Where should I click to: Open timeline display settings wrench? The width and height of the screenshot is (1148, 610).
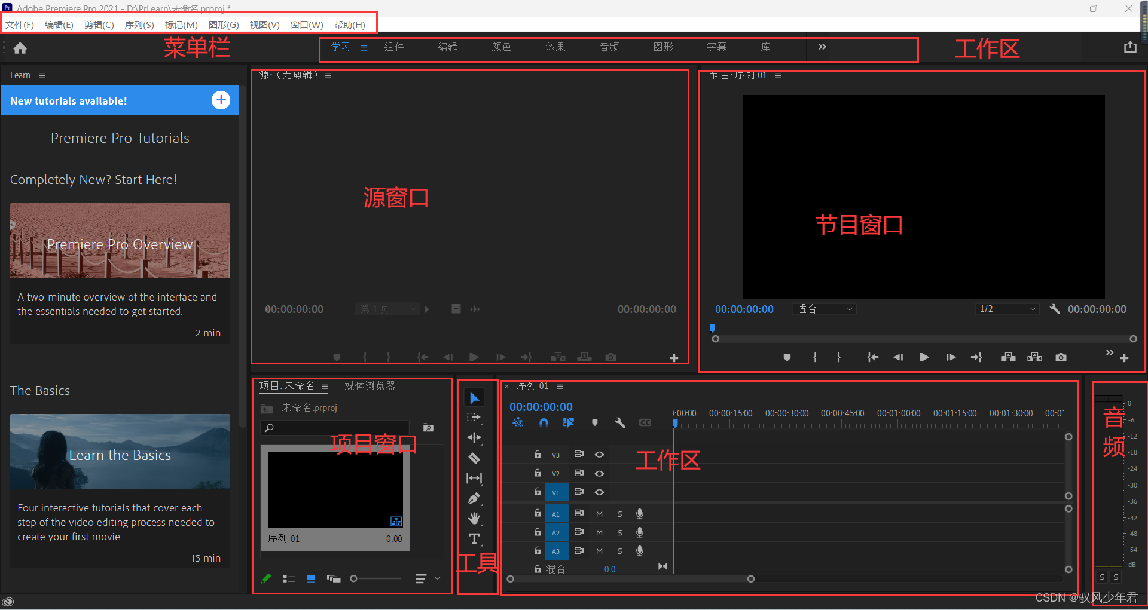pyautogui.click(x=620, y=422)
